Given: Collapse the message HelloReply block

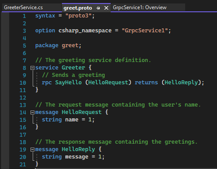Looking at the screenshot, I should tap(32, 149).
